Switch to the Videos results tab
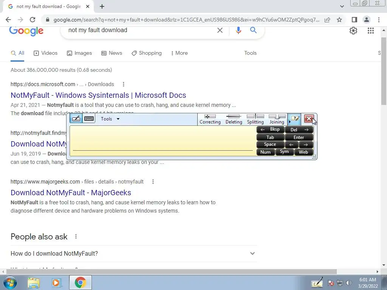Image resolution: width=387 pixels, height=290 pixels. [46, 53]
